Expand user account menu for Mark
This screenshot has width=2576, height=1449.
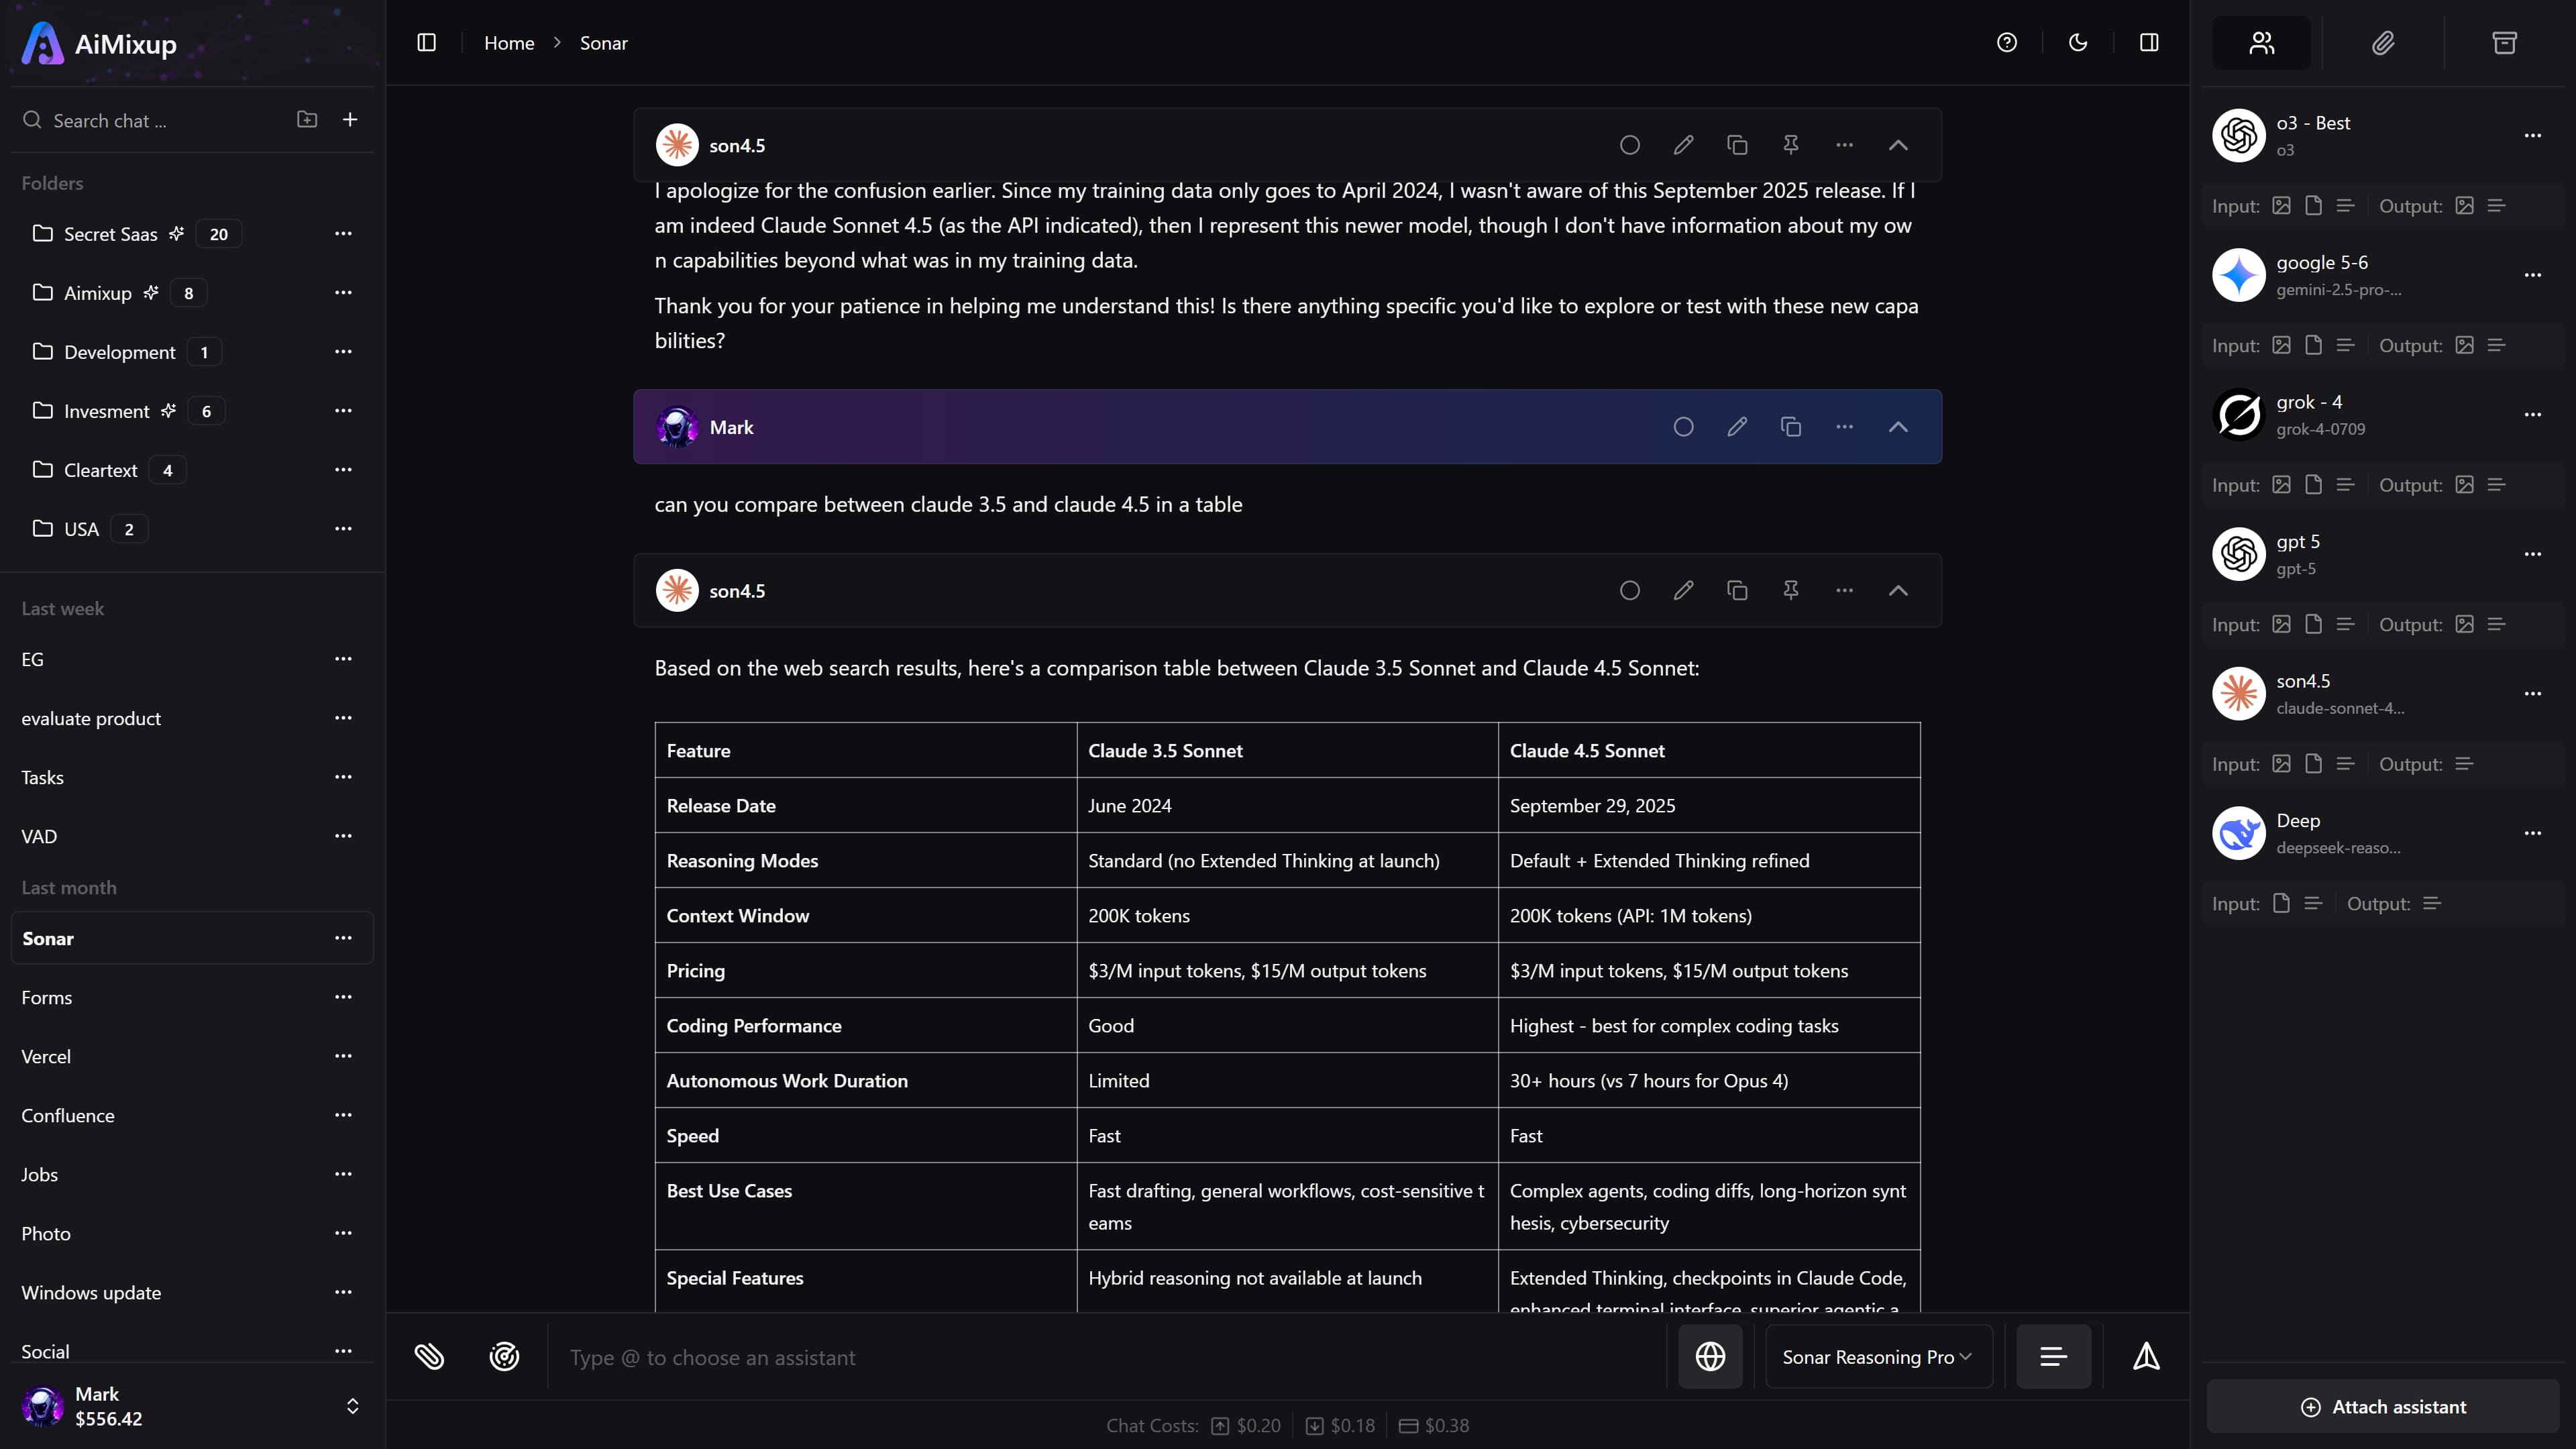352,1406
